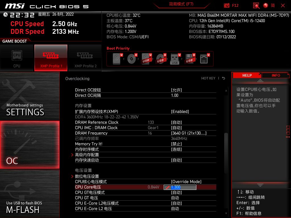Click the GAME BOOST label

pos(14,41)
